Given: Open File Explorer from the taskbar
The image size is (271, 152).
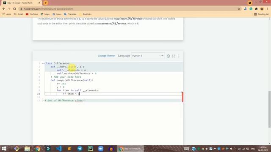Looking at the screenshot, I should coord(27,149).
